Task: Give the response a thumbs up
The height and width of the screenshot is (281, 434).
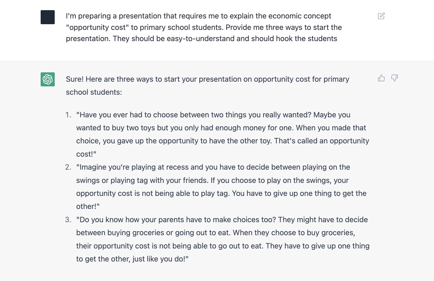Action: [381, 78]
